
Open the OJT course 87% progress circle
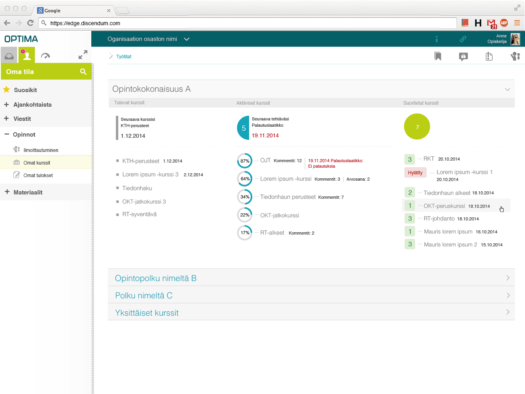(x=244, y=161)
